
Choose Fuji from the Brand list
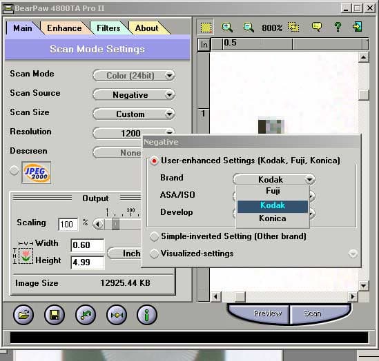(273, 191)
